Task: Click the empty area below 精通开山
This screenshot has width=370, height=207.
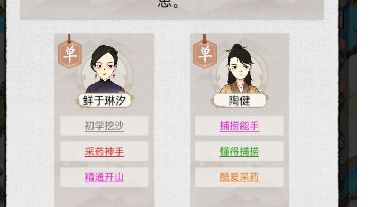Action: point(104,197)
